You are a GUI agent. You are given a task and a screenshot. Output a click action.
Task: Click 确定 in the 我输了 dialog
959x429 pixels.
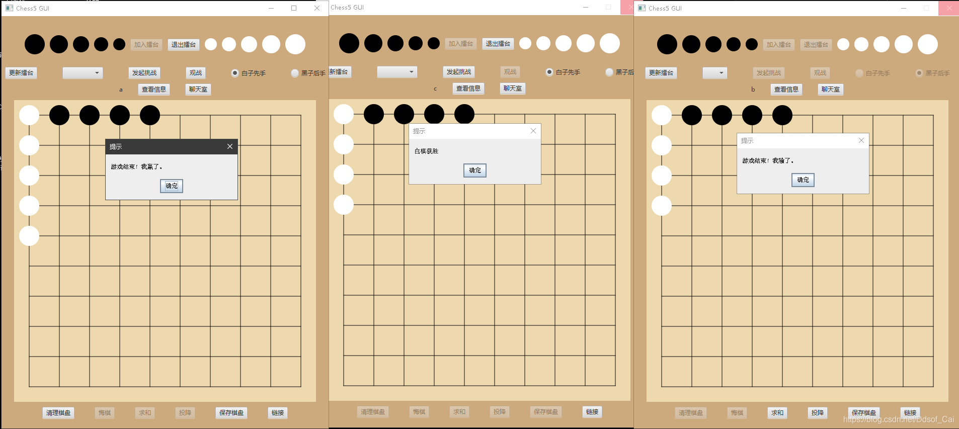(x=803, y=180)
